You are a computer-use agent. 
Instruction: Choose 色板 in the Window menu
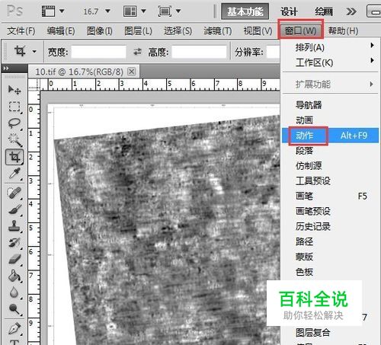tap(330, 272)
